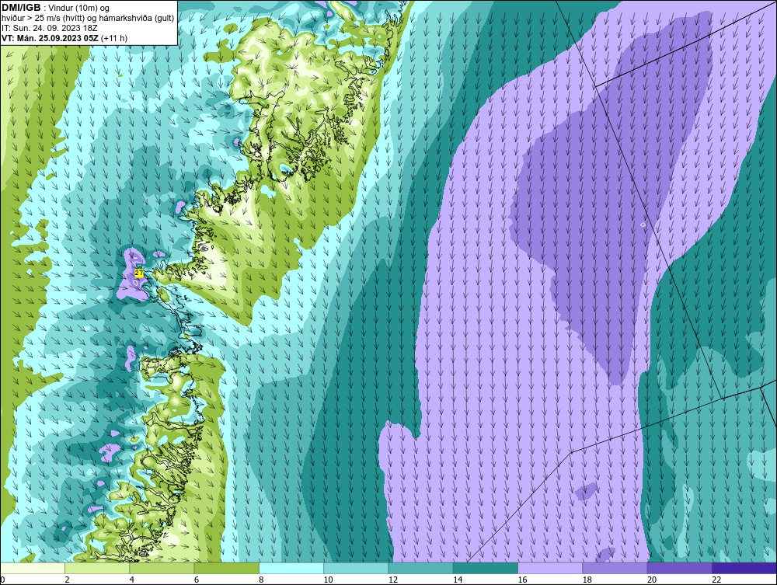Select the 0–2 m/s legend color swatch

pos(32,568)
